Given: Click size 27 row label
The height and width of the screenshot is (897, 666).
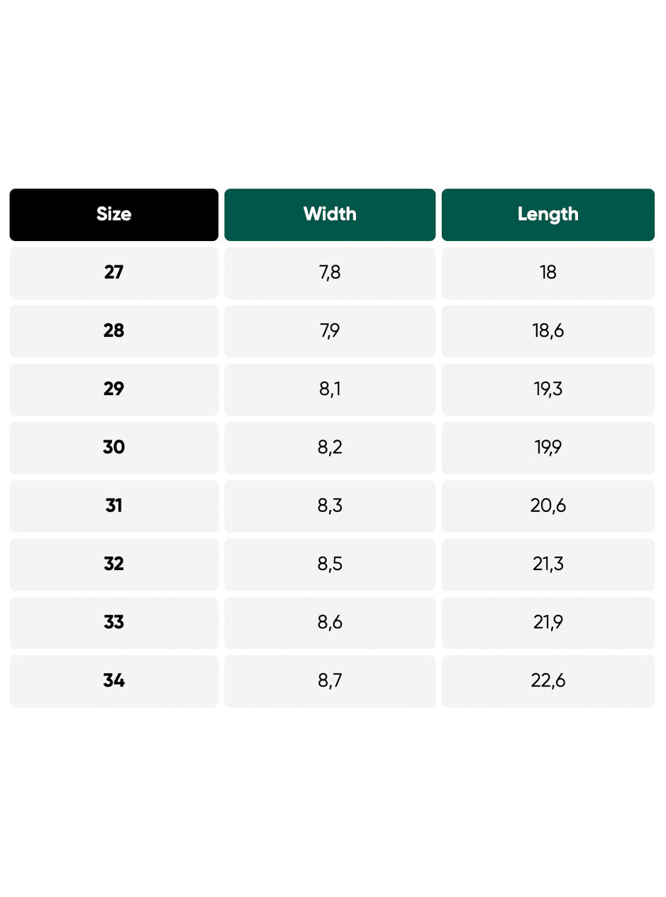Looking at the screenshot, I should click(113, 273).
